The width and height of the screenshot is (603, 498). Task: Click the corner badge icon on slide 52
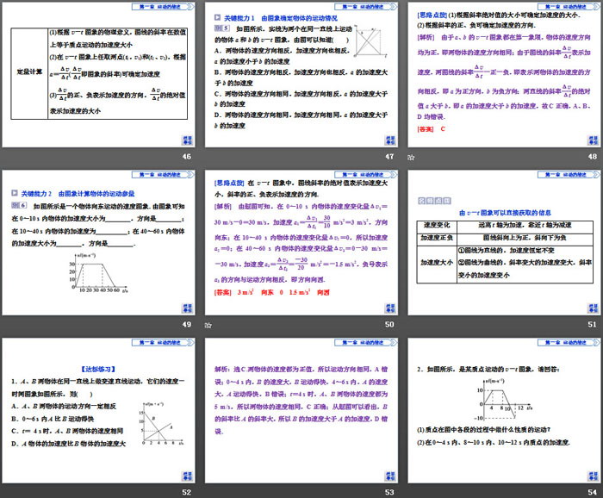coord(183,473)
